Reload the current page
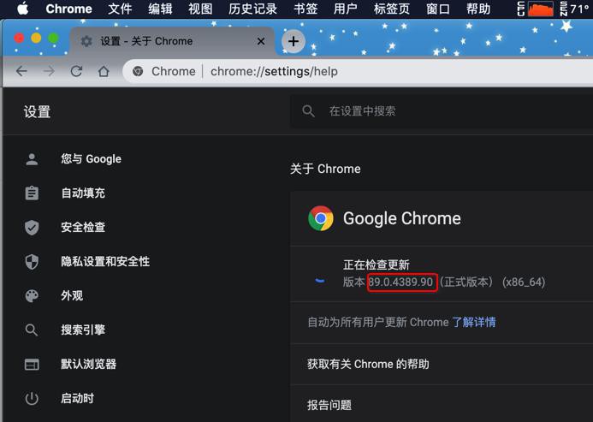This screenshot has height=422, width=593. coord(76,71)
